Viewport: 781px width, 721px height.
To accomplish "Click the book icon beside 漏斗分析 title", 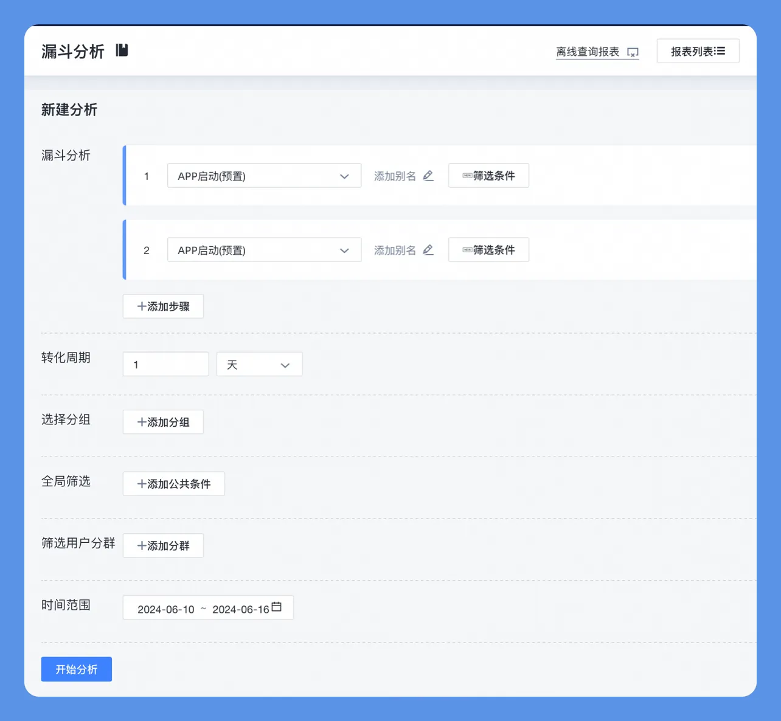I will tap(122, 50).
